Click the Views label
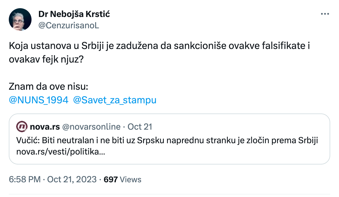This screenshot has height=197, width=339. pos(131,179)
